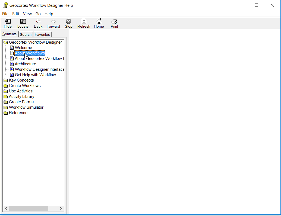Select the Create Workflows label

click(25, 86)
